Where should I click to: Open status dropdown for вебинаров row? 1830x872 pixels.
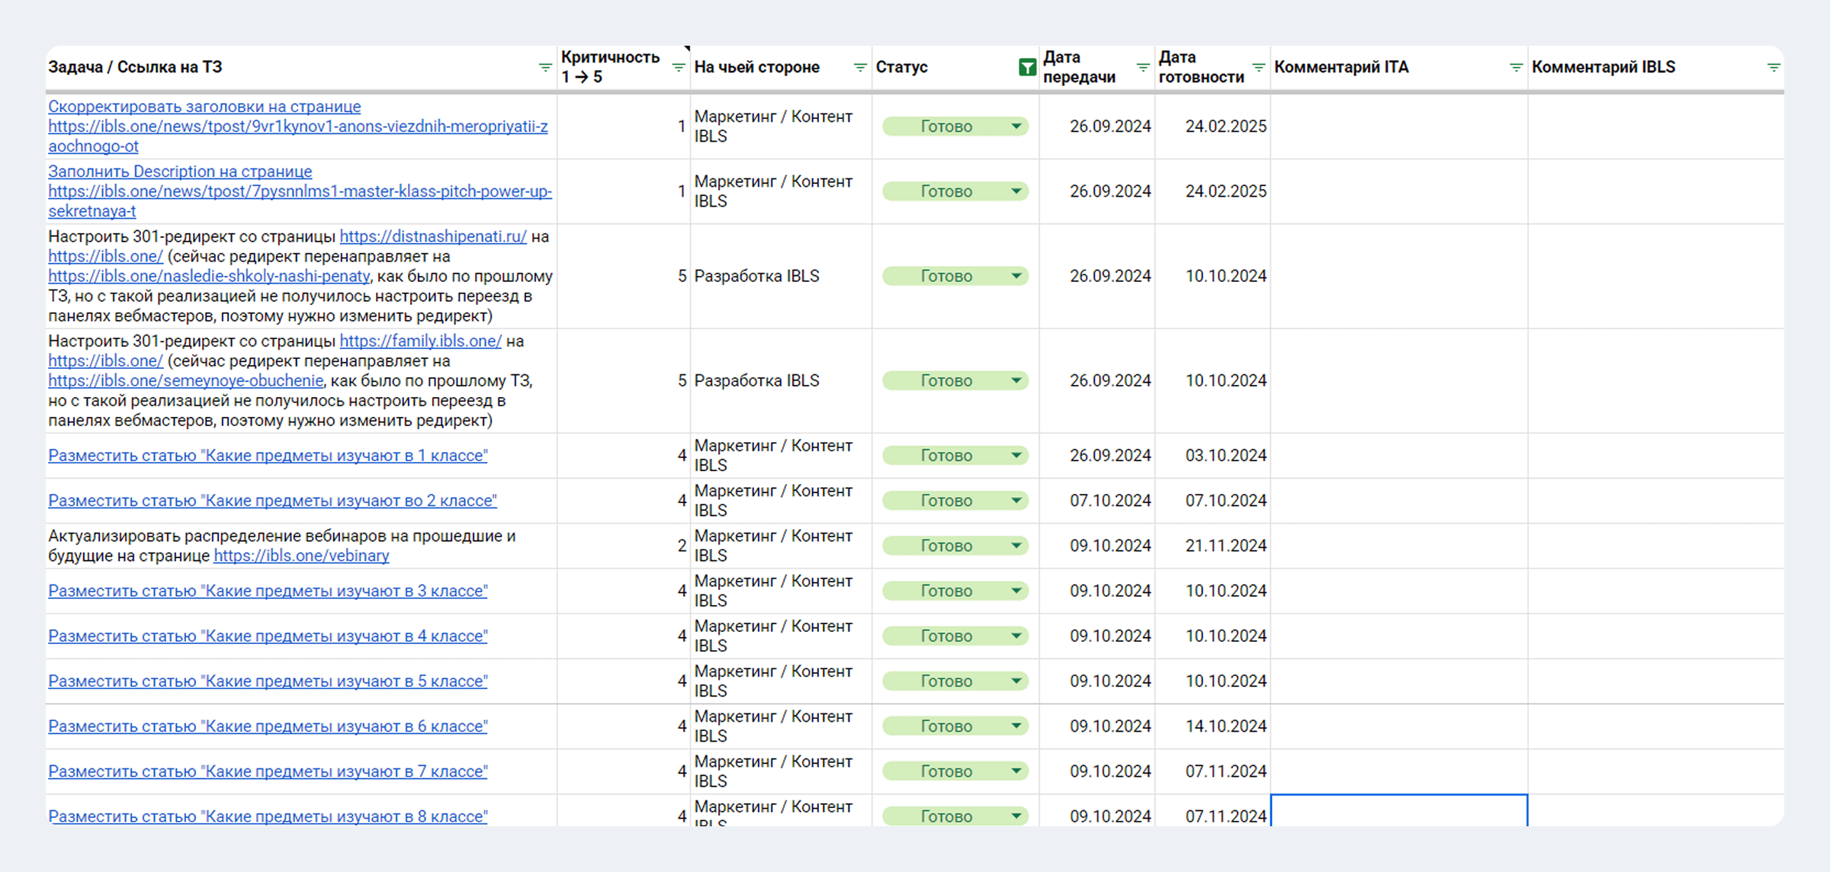click(x=1016, y=546)
